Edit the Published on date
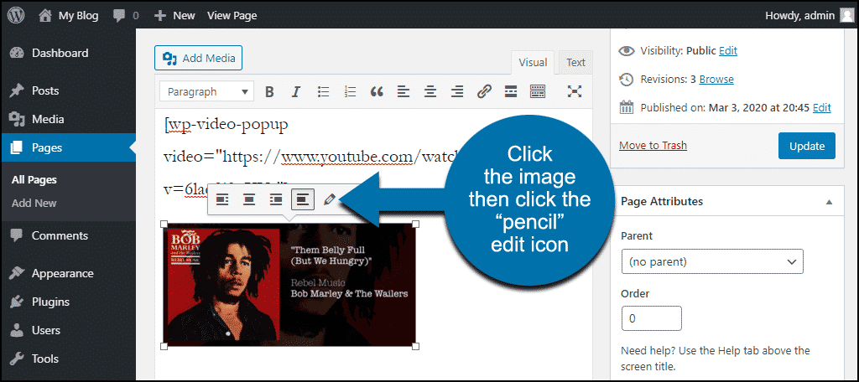The height and width of the screenshot is (382, 859). [822, 108]
